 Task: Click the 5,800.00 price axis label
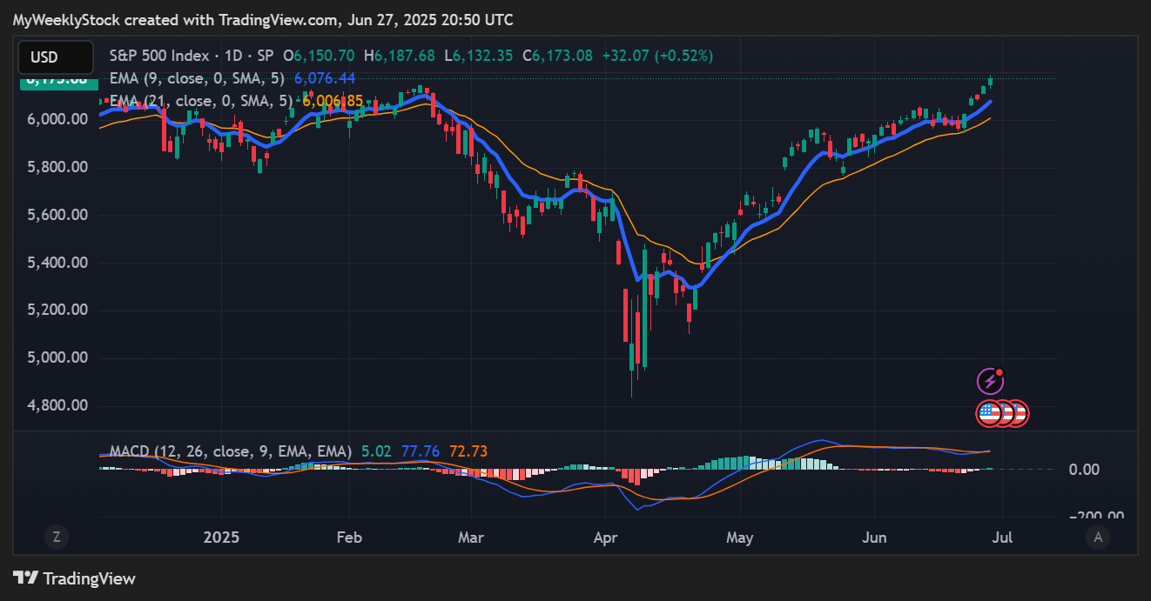(x=56, y=167)
